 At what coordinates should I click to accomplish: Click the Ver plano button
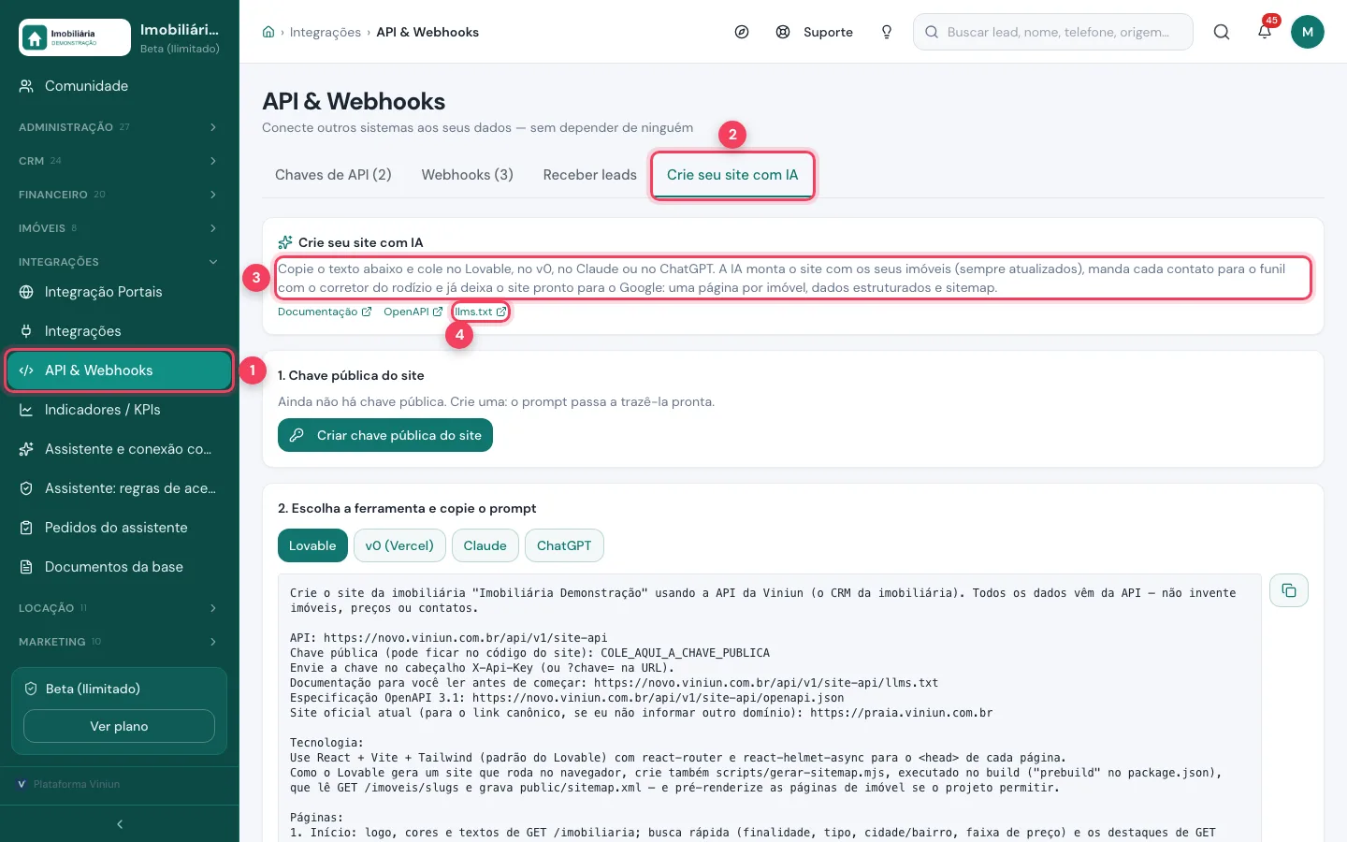point(119,726)
